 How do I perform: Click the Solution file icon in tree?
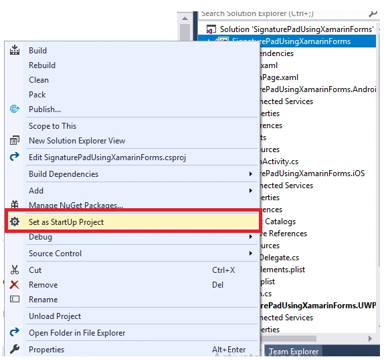[x=211, y=29]
